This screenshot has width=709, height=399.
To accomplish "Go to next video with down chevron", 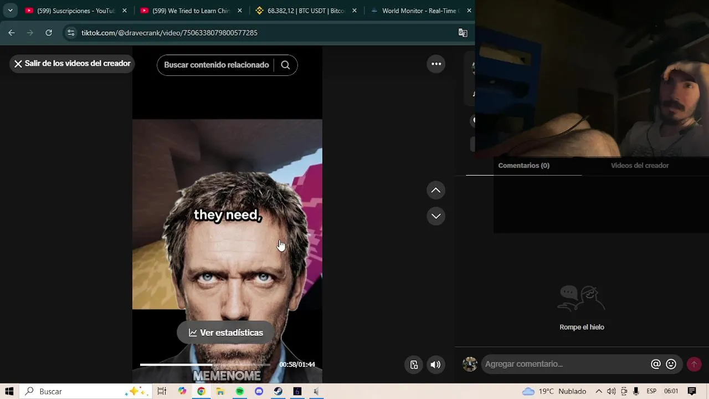I will pyautogui.click(x=436, y=216).
